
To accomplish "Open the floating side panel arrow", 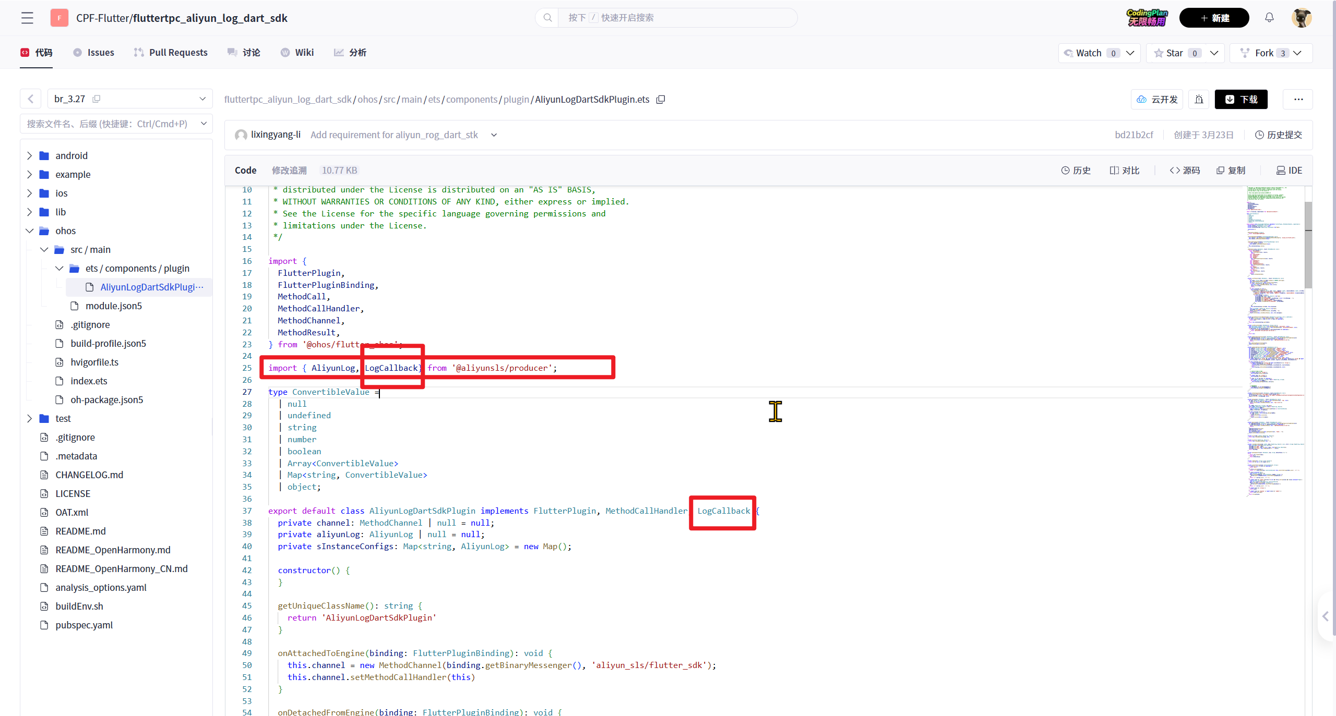I will [1326, 616].
